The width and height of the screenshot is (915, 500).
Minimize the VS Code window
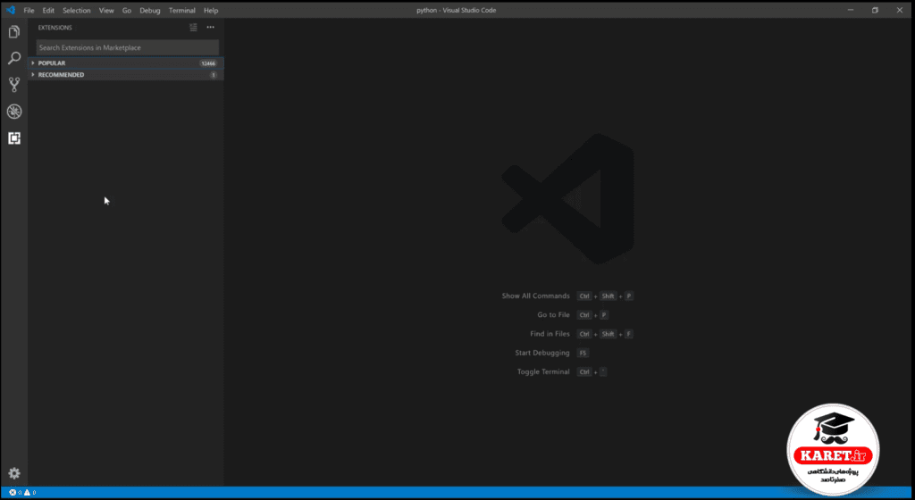(851, 10)
